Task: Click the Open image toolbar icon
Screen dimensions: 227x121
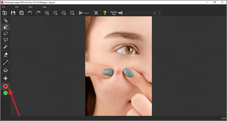Action: click(5, 13)
